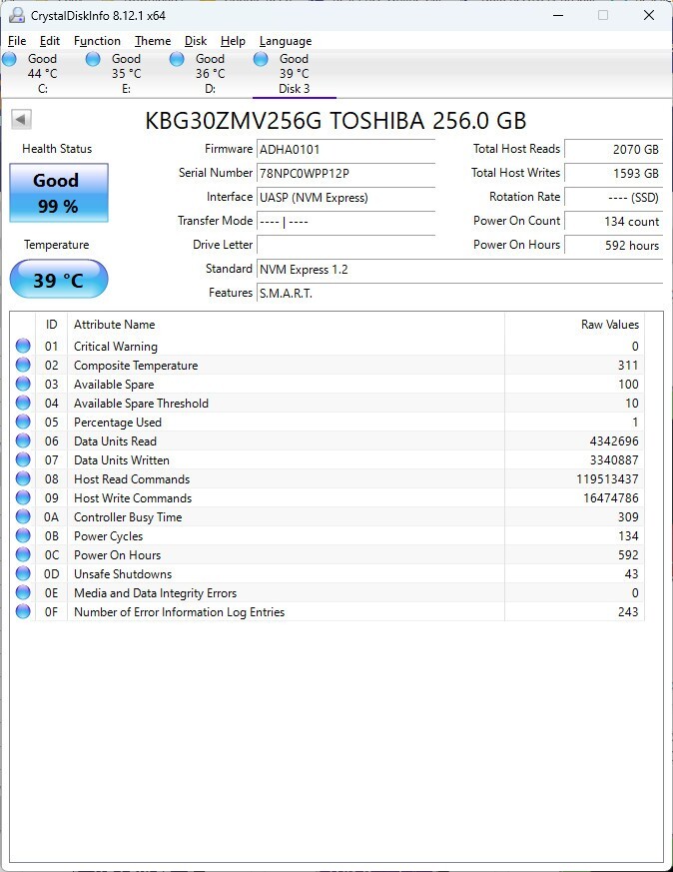Select the Disk 3 status orb
The height and width of the screenshot is (872, 673).
coord(261,59)
